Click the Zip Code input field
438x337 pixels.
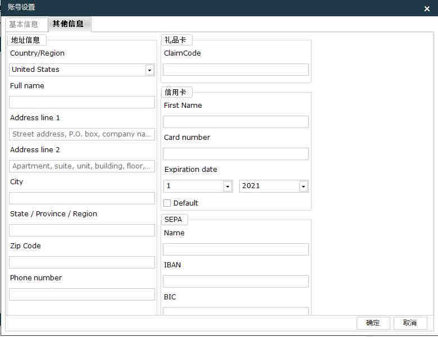(x=82, y=262)
